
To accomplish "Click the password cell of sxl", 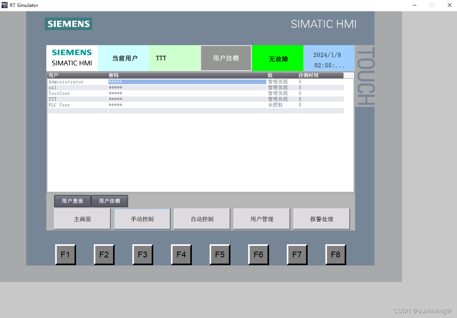I will pyautogui.click(x=187, y=88).
